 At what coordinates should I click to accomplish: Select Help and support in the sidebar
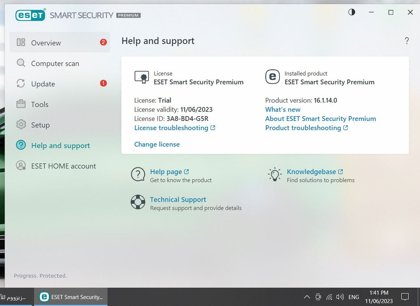(60, 145)
